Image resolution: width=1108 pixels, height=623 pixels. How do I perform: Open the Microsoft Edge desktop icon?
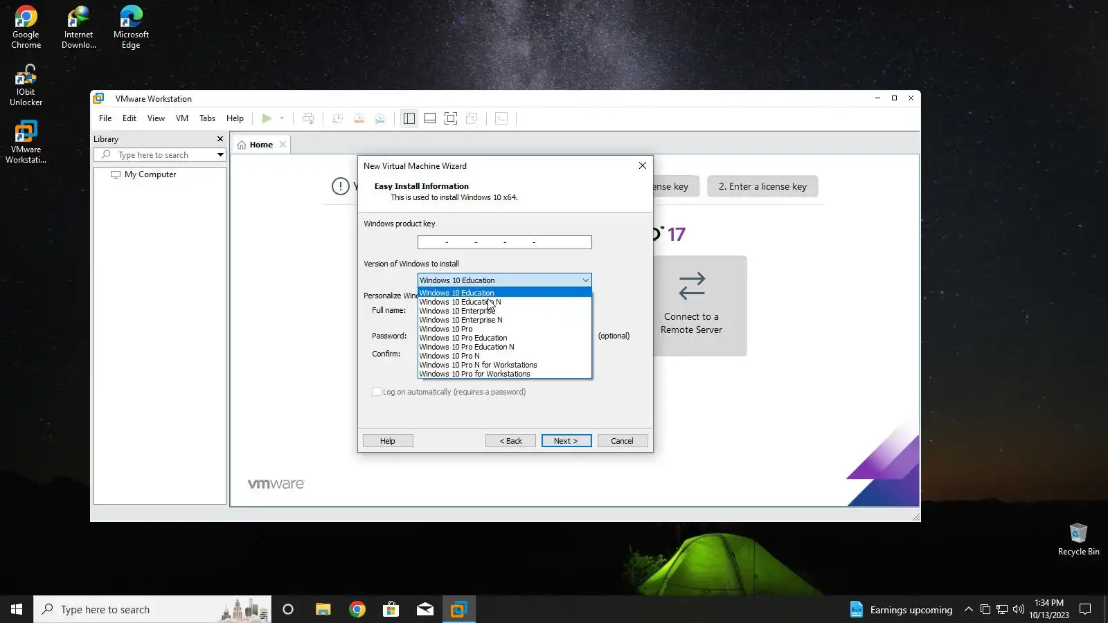pyautogui.click(x=131, y=28)
